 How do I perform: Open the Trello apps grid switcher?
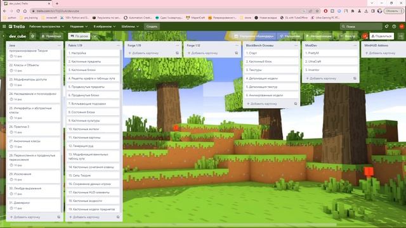tap(4, 27)
